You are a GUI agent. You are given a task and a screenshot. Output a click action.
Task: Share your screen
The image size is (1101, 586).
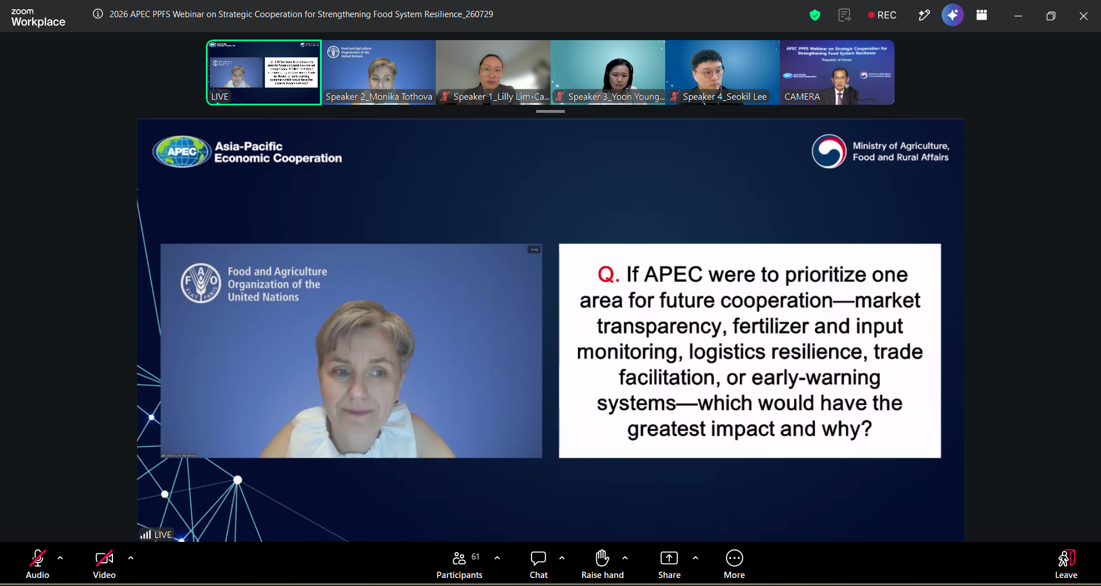coord(669,564)
